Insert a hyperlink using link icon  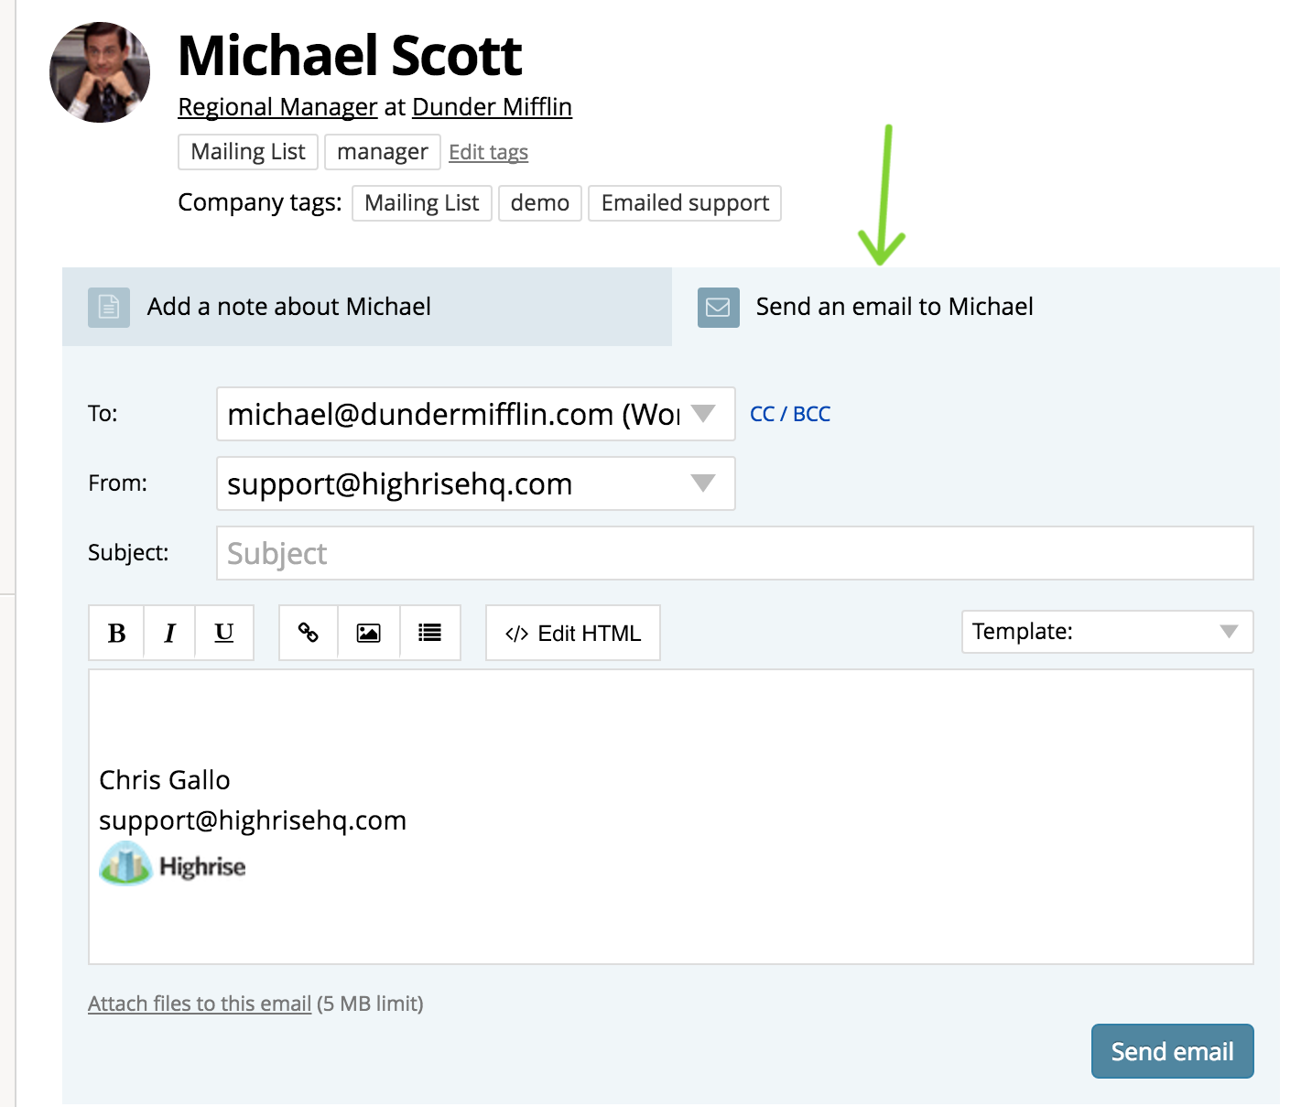pos(309,633)
